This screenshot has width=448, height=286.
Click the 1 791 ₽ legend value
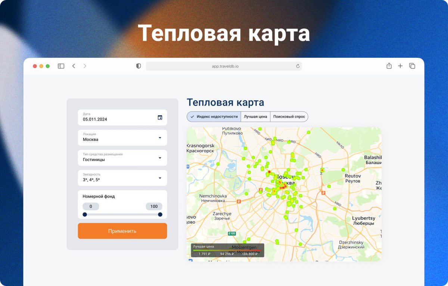click(204, 254)
